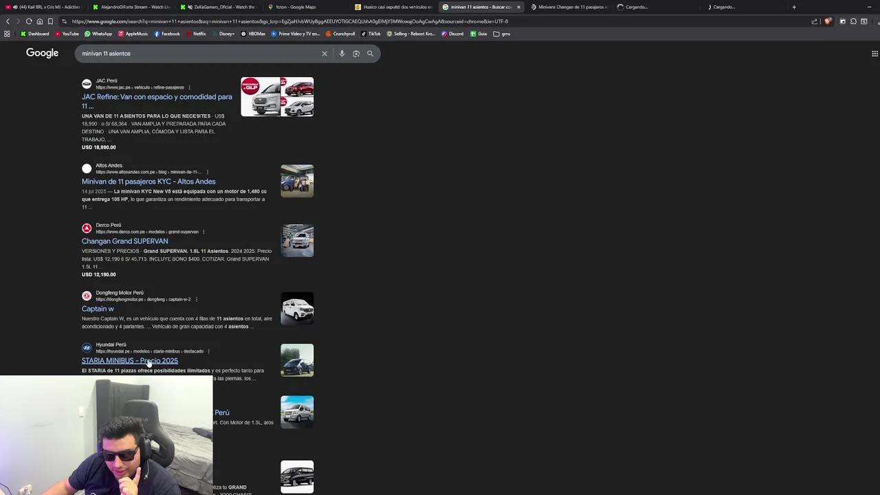The height and width of the screenshot is (495, 880).
Task: Share this page with the share icon
Action: point(815,21)
